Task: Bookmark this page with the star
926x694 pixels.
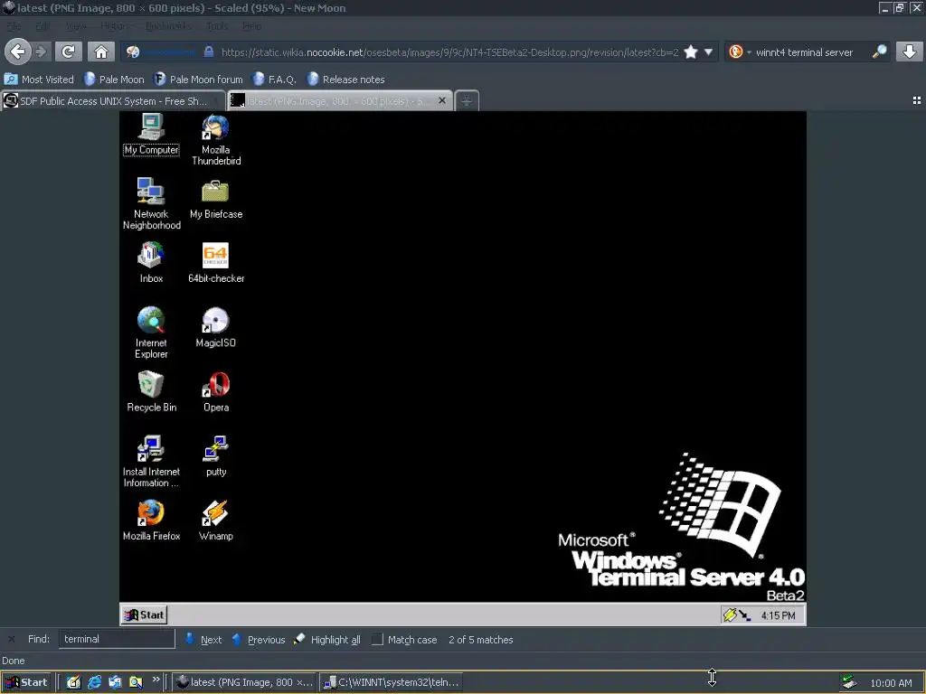Action: click(x=690, y=52)
